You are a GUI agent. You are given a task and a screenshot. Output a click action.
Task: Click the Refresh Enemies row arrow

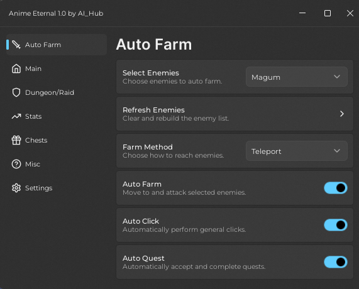pos(342,114)
